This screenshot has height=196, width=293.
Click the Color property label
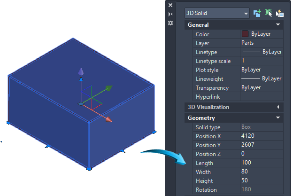coord(202,34)
